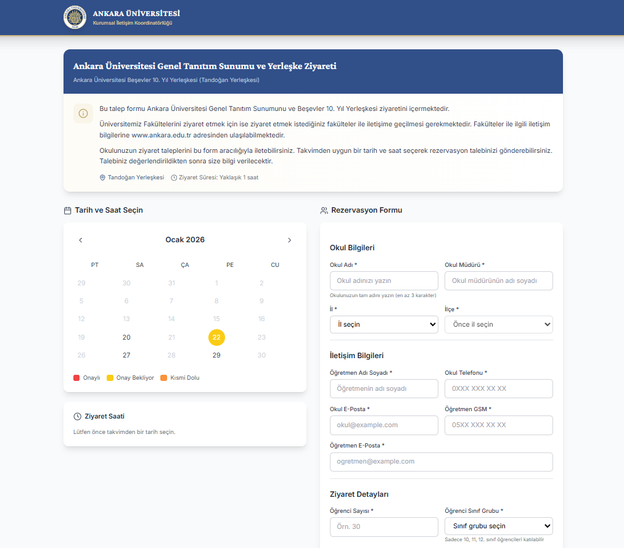
Task: Click the yellow Onay Bekliyor legend swatch
Action: pyautogui.click(x=110, y=378)
